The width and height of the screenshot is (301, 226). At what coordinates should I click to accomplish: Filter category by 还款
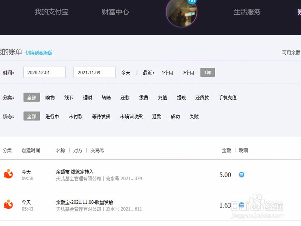point(125,98)
